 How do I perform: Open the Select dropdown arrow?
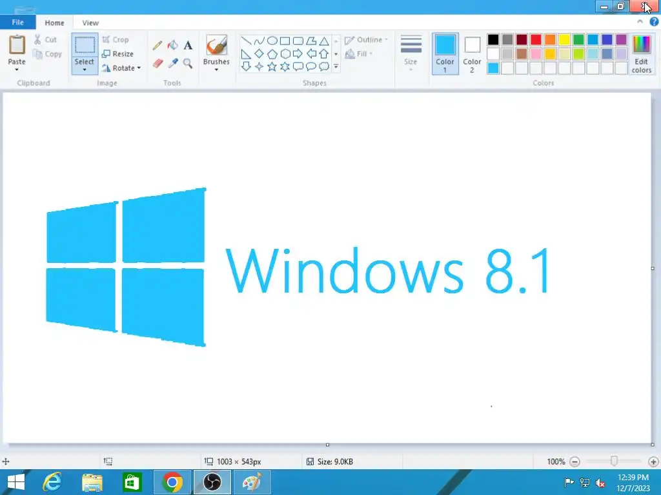point(85,70)
